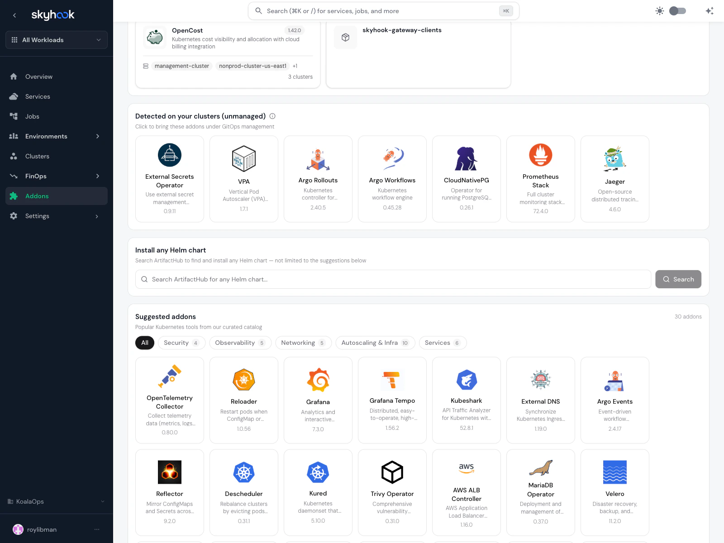
Task: Expand the Environments sidebar section
Action: point(46,136)
